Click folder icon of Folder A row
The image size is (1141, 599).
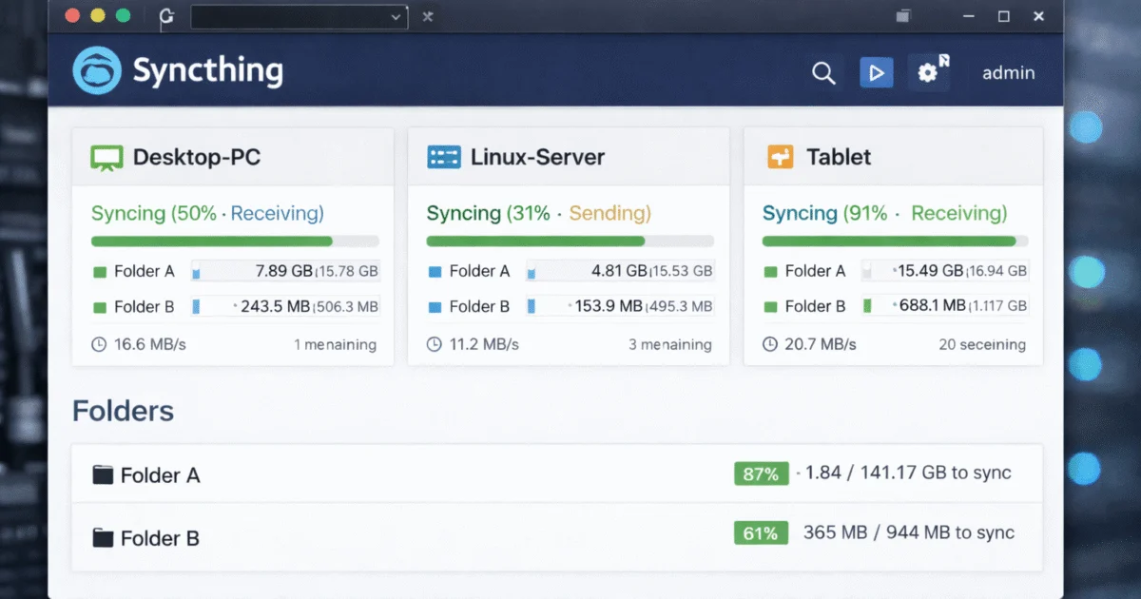(x=103, y=474)
